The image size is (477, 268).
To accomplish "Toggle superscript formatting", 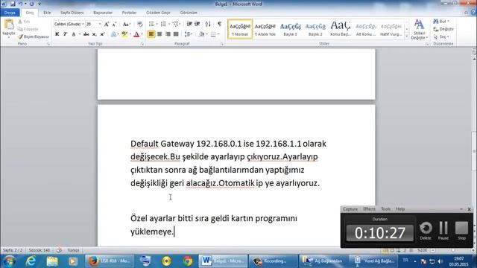I will [x=102, y=34].
